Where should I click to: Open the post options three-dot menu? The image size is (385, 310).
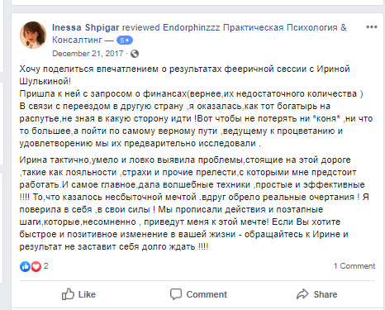372,27
